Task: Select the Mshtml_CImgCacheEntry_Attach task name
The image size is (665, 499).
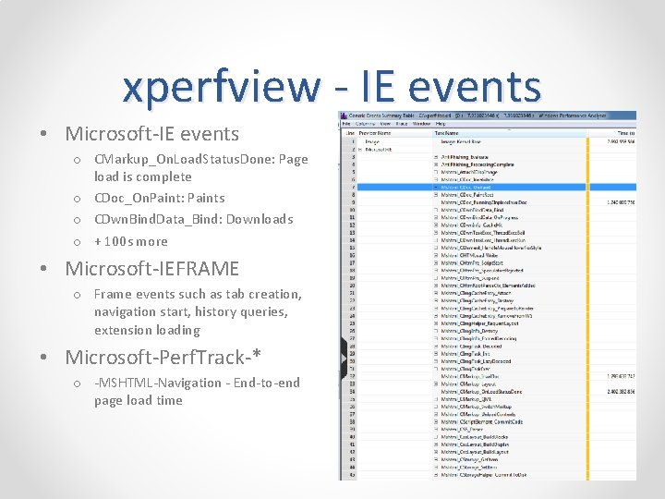Action: coord(476,293)
